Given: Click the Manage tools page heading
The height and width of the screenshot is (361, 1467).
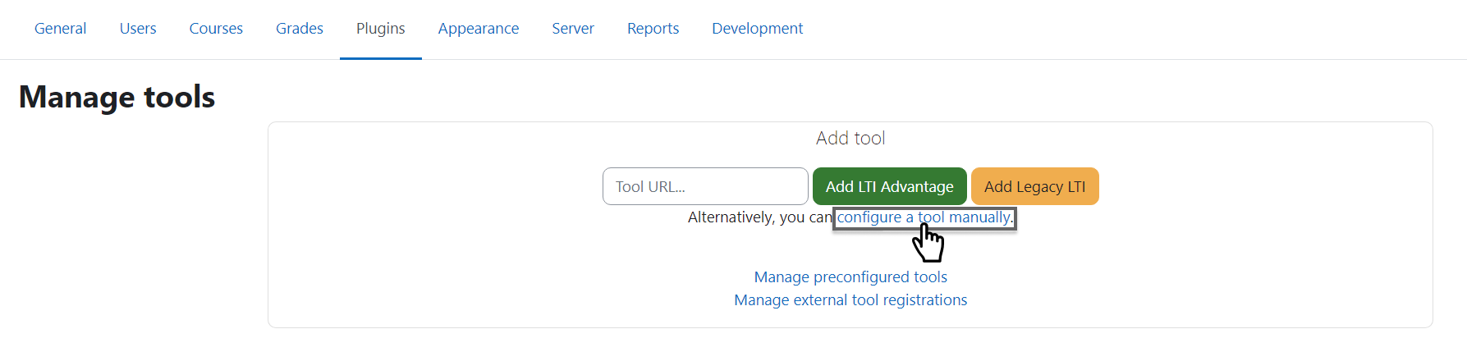Looking at the screenshot, I should [x=117, y=97].
